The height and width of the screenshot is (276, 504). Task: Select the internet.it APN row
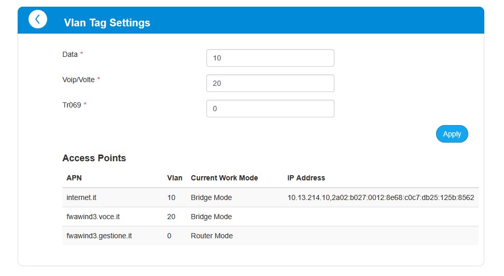coord(82,197)
